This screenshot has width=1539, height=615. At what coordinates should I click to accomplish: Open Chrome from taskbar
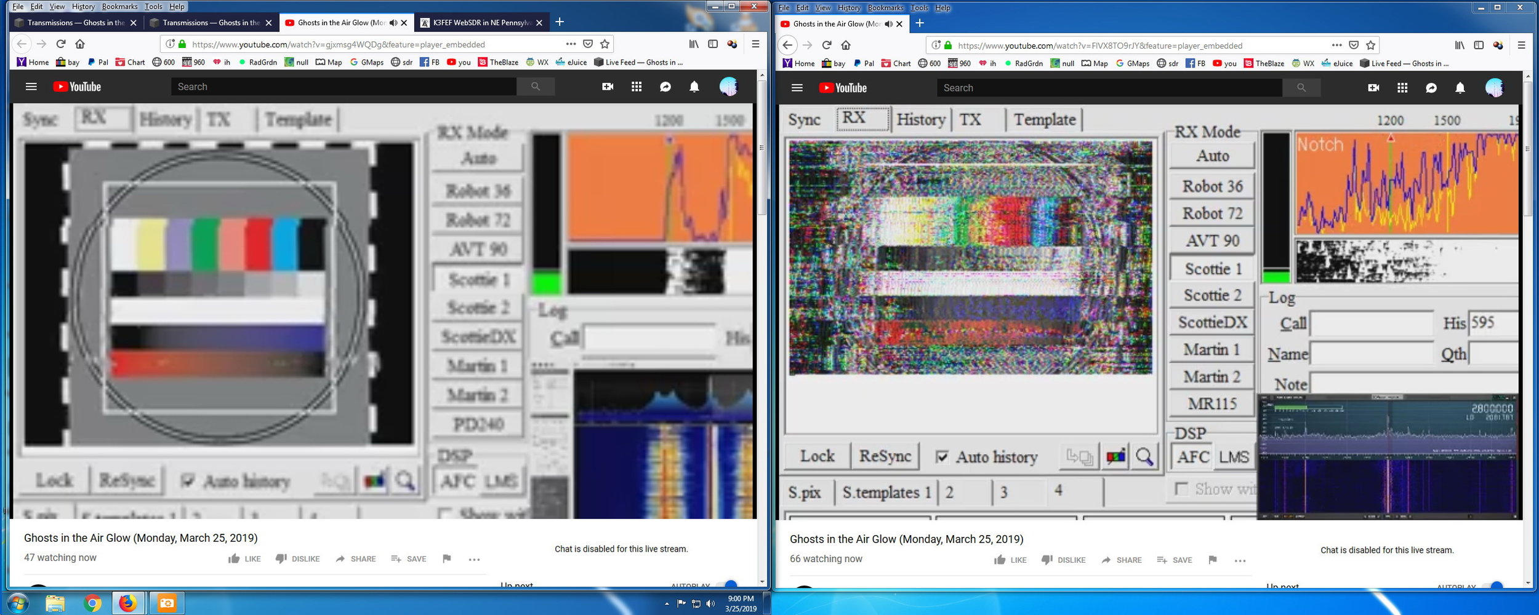(x=92, y=603)
